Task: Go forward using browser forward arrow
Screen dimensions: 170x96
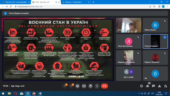Action: click(x=7, y=6)
